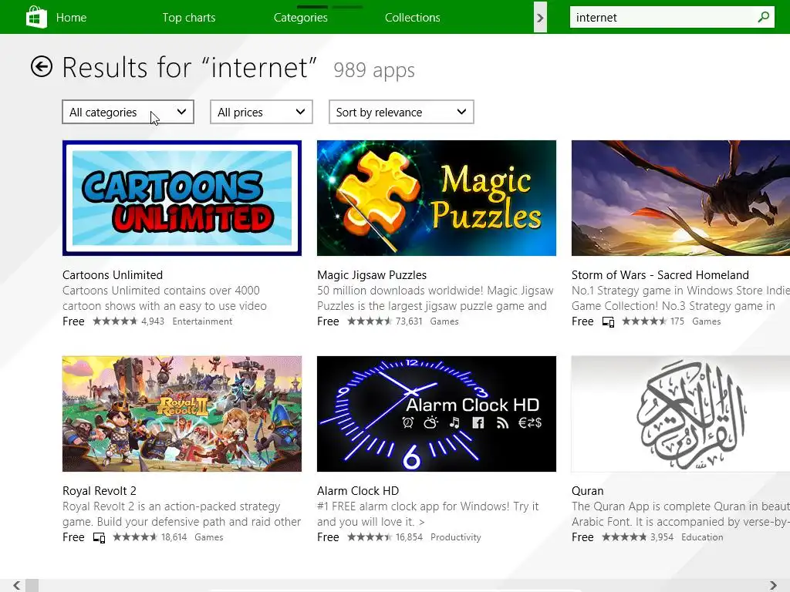790x592 pixels.
Task: Click Magic Jigsaw Puzzles star rating
Action: [370, 321]
